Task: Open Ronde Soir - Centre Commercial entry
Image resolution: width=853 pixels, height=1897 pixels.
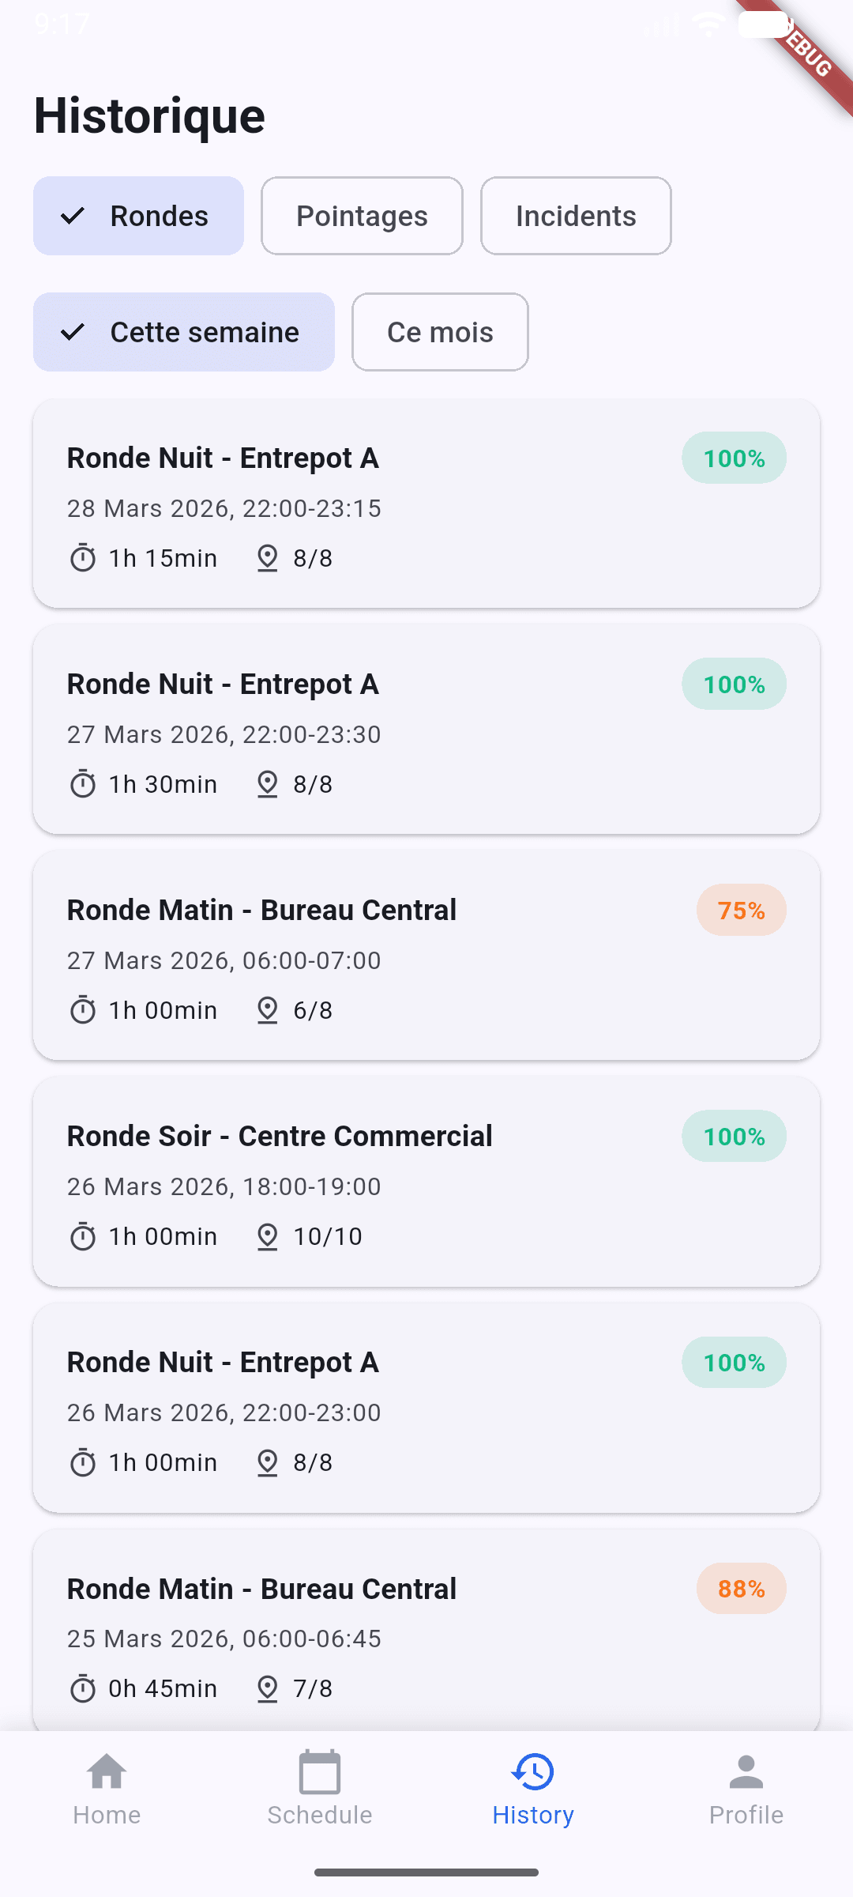Action: 426,1181
